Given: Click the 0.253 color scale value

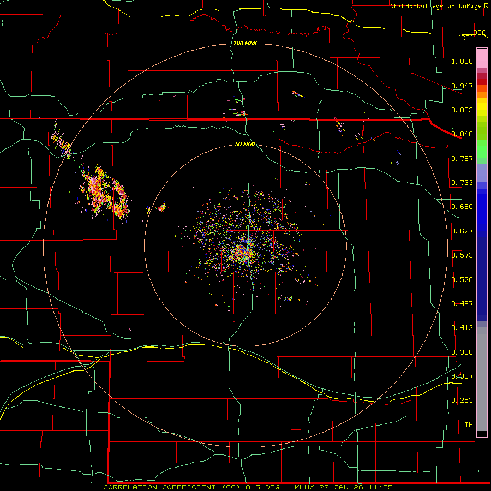Looking at the screenshot, I should click(462, 400).
